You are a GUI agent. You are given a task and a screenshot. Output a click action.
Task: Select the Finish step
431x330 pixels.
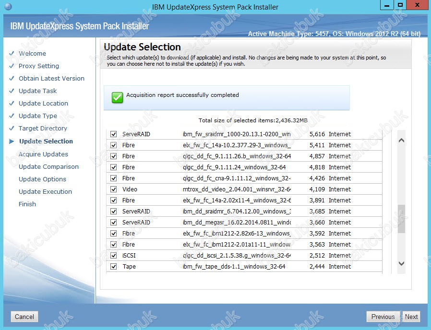click(27, 204)
